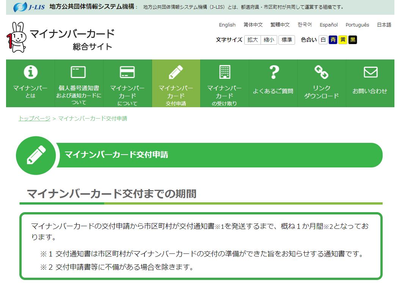
Task: Click the info icon for マイナンバーとは
Action: [31, 72]
